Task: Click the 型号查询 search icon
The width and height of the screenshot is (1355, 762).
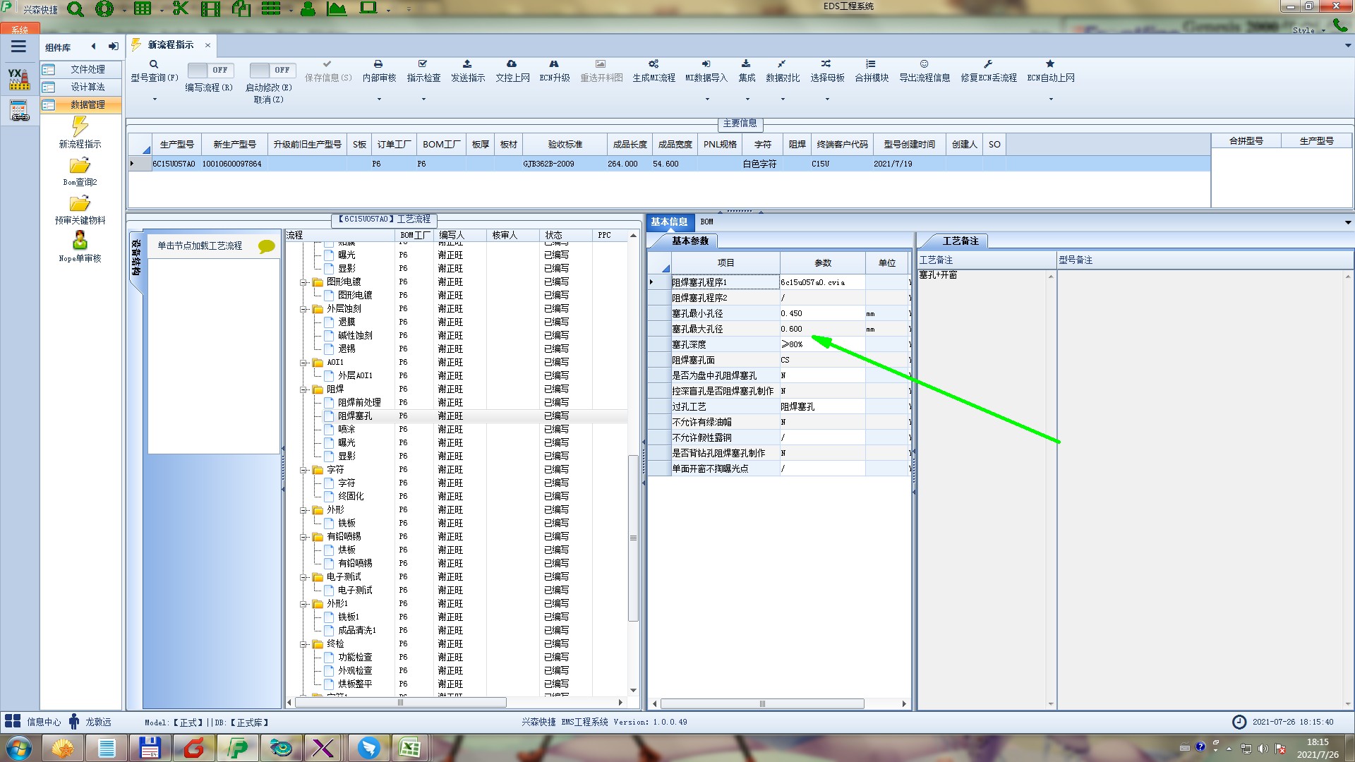Action: pos(153,64)
